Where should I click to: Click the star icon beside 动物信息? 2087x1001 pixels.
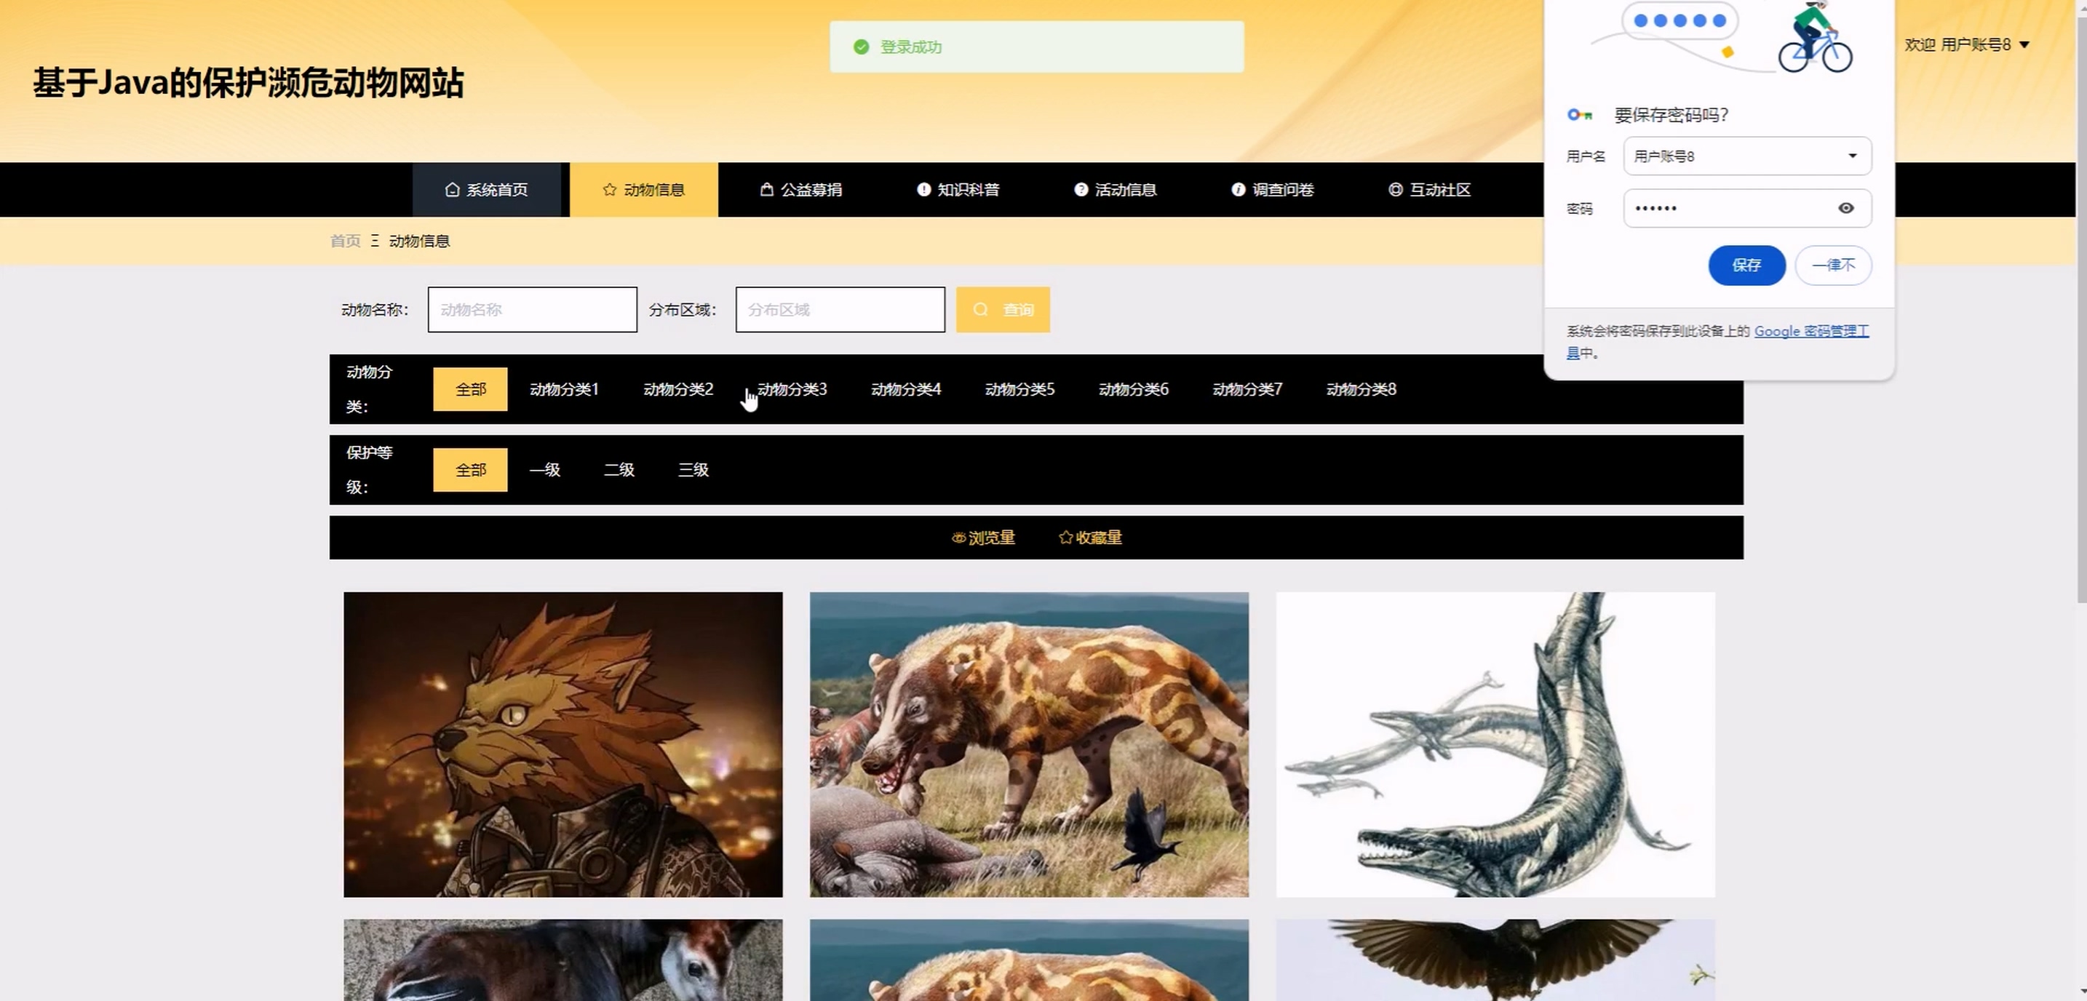609,190
